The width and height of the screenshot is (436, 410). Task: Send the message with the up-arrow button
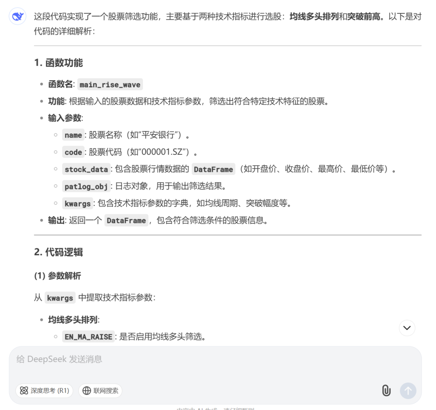[x=408, y=391]
